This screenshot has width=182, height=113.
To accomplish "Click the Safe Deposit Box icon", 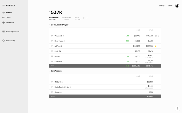I will 3,31.
